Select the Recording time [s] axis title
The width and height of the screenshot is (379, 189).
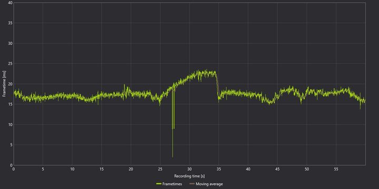tap(189, 176)
